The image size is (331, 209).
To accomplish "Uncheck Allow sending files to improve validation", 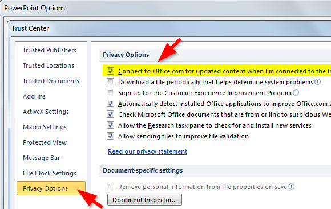I will point(110,136).
